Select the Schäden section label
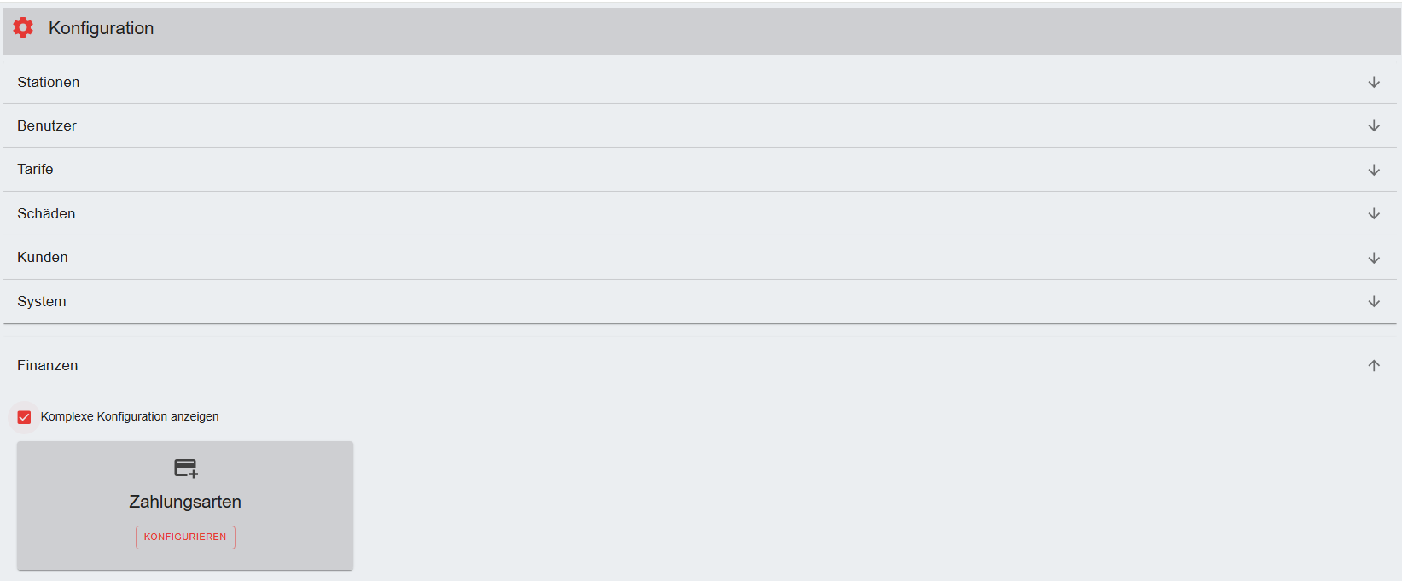 click(x=46, y=214)
